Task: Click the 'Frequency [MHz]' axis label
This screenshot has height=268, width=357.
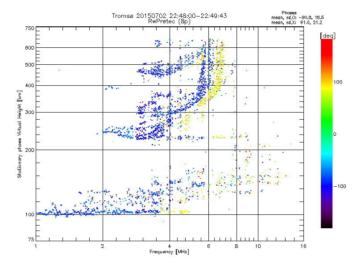Action: point(169,252)
